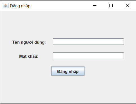
Task: Select the 'Mật khẩu:' label
Action: coord(29,56)
